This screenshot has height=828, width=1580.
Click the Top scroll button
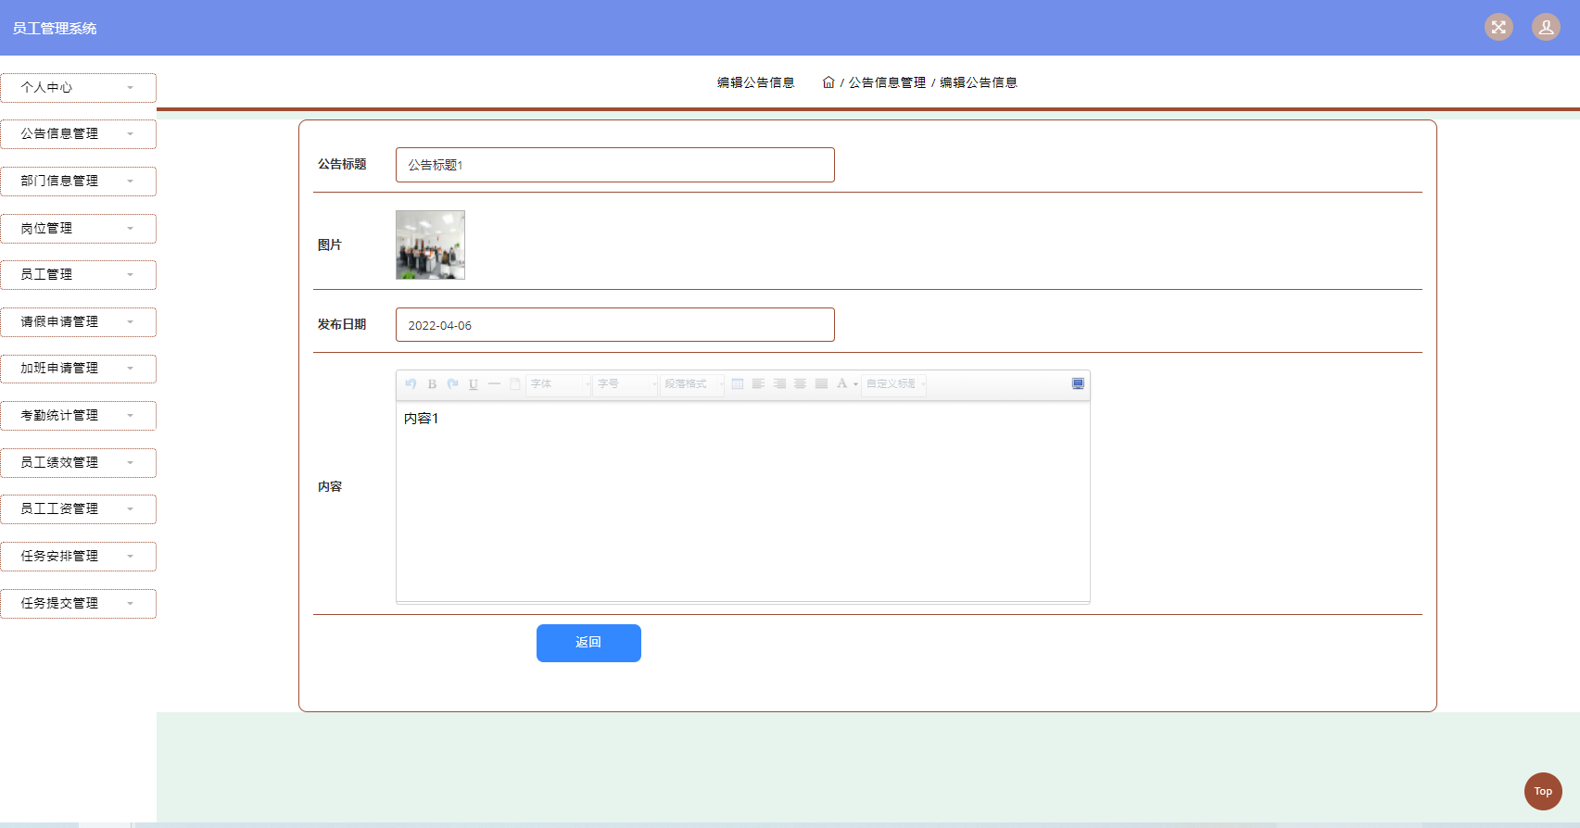(x=1543, y=791)
